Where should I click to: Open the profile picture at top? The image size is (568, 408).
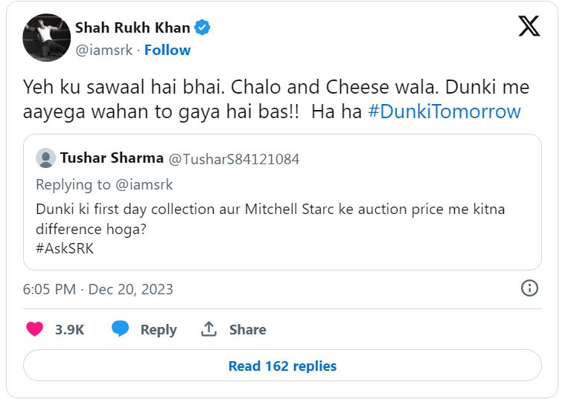[46, 38]
